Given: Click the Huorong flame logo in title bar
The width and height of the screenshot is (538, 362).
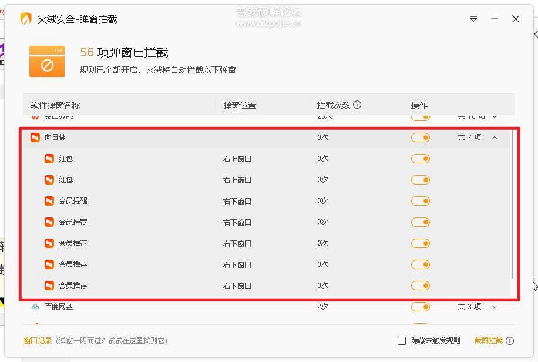Looking at the screenshot, I should coord(26,19).
